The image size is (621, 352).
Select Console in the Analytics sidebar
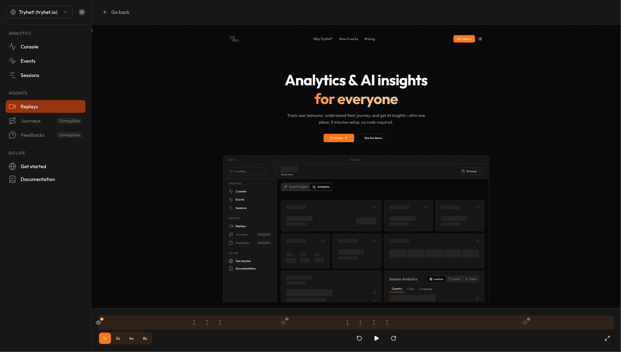(29, 47)
